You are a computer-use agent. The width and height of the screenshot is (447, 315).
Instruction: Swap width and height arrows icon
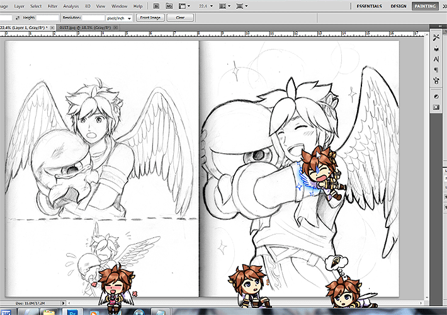18,18
